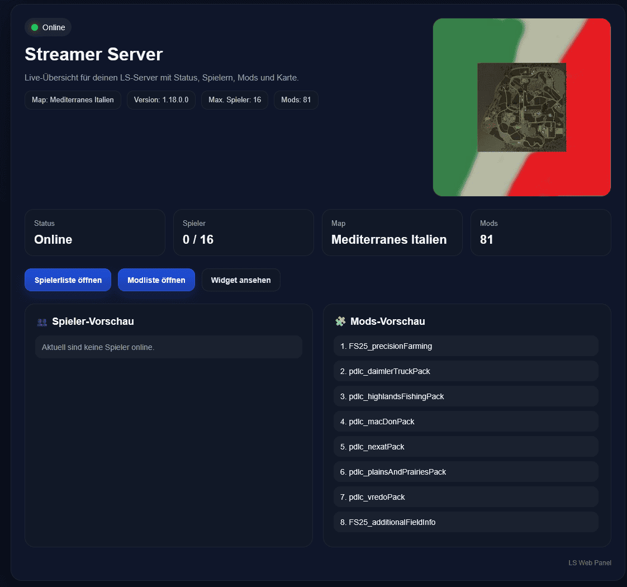The width and height of the screenshot is (627, 587).
Task: Select the Mods 81 card
Action: pyautogui.click(x=540, y=233)
